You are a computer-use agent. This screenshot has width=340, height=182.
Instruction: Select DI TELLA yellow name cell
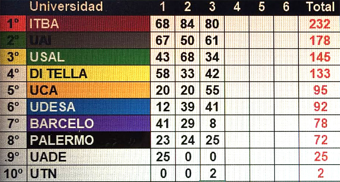pyautogui.click(x=88, y=73)
